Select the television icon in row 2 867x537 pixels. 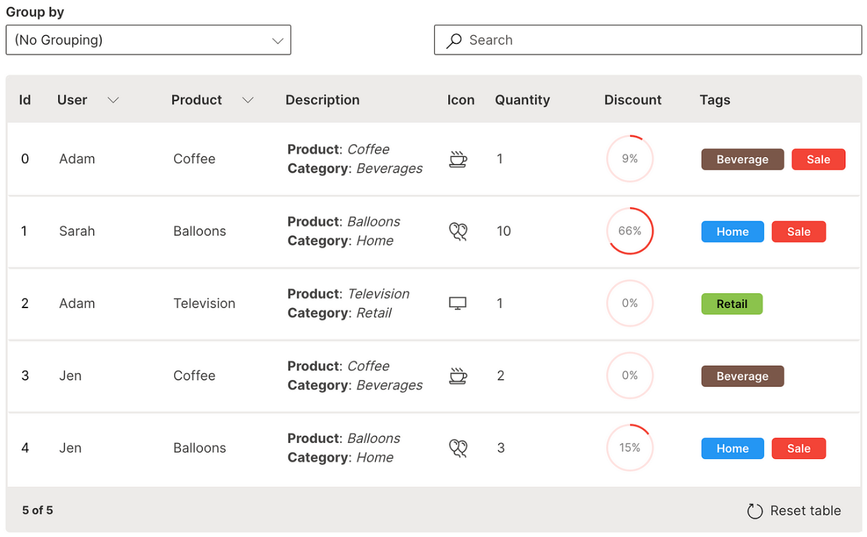pyautogui.click(x=457, y=303)
